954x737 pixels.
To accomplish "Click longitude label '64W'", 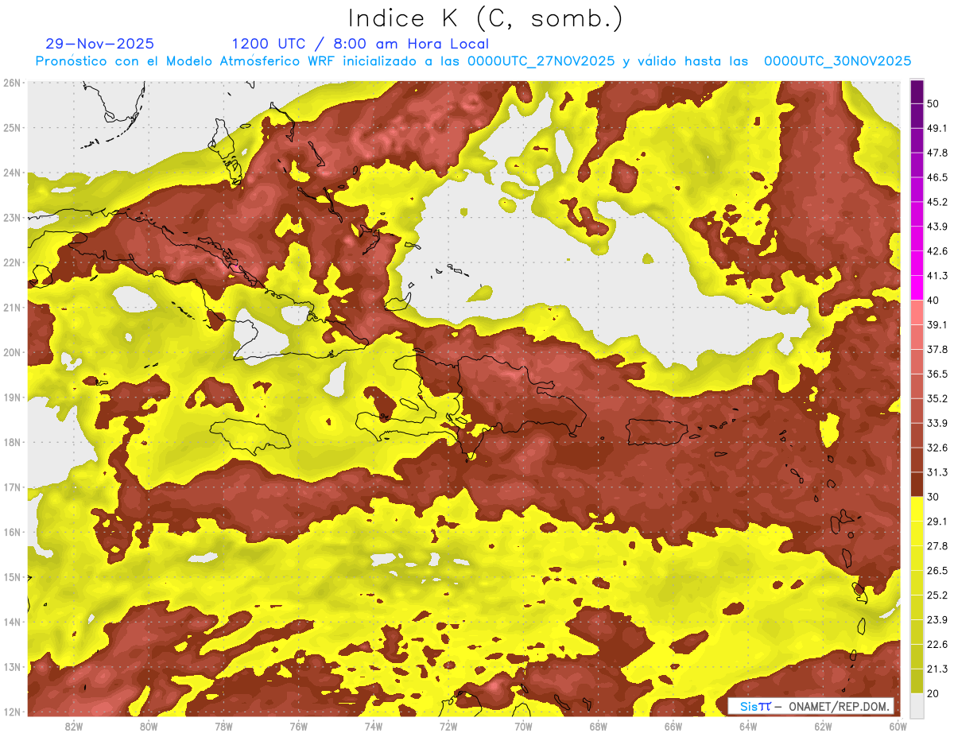I will click(748, 727).
